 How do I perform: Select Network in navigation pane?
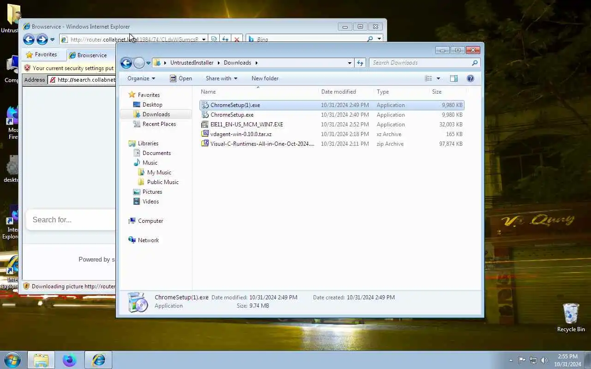[x=148, y=240]
